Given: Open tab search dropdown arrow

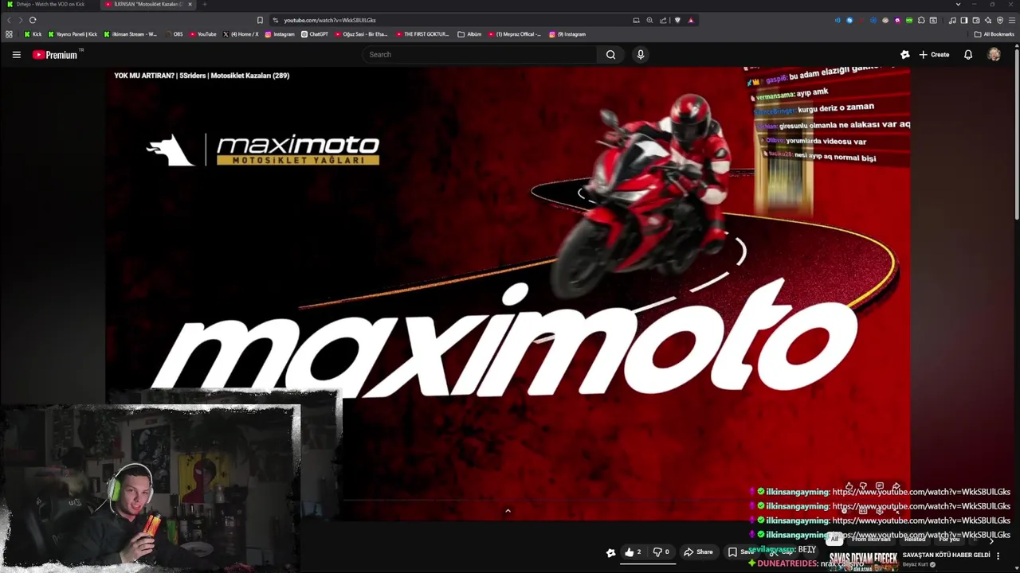Looking at the screenshot, I should (x=958, y=4).
